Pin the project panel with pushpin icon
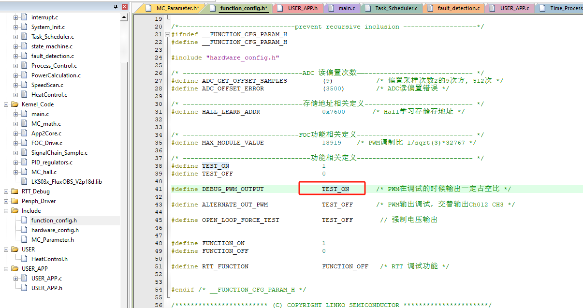 pyautogui.click(x=116, y=7)
